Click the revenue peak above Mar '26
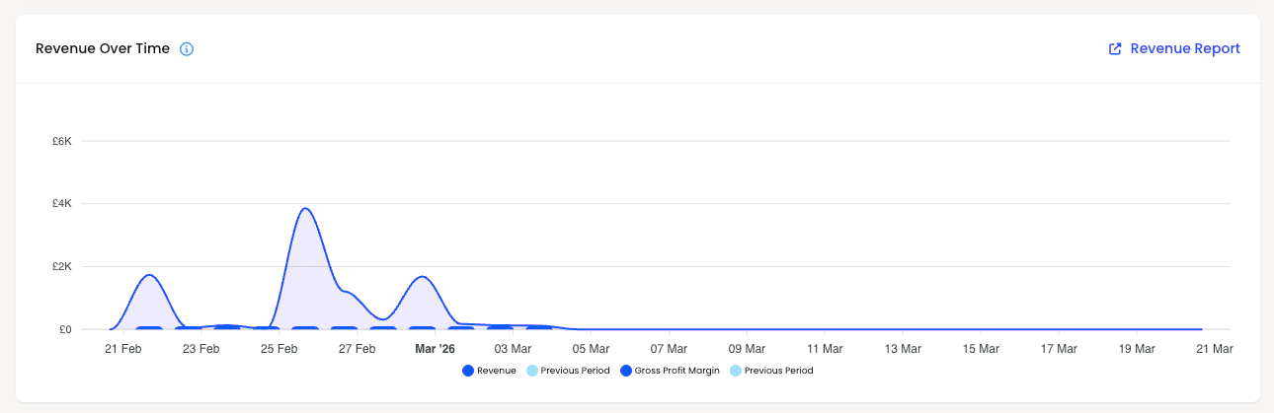 [x=423, y=277]
